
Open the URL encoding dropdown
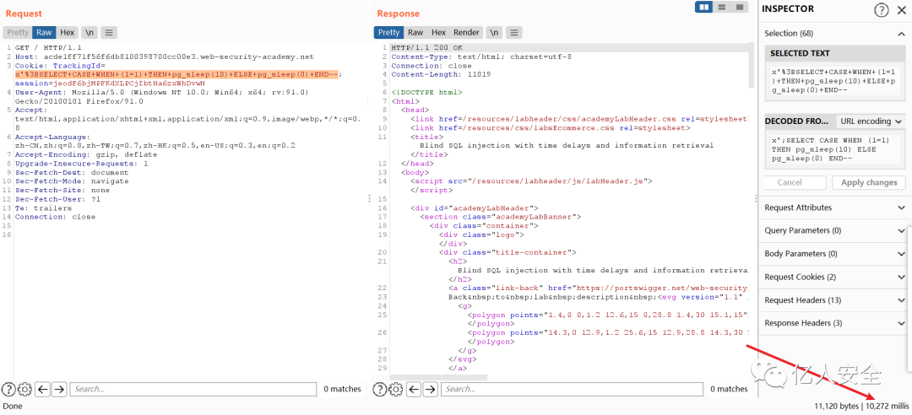click(870, 121)
